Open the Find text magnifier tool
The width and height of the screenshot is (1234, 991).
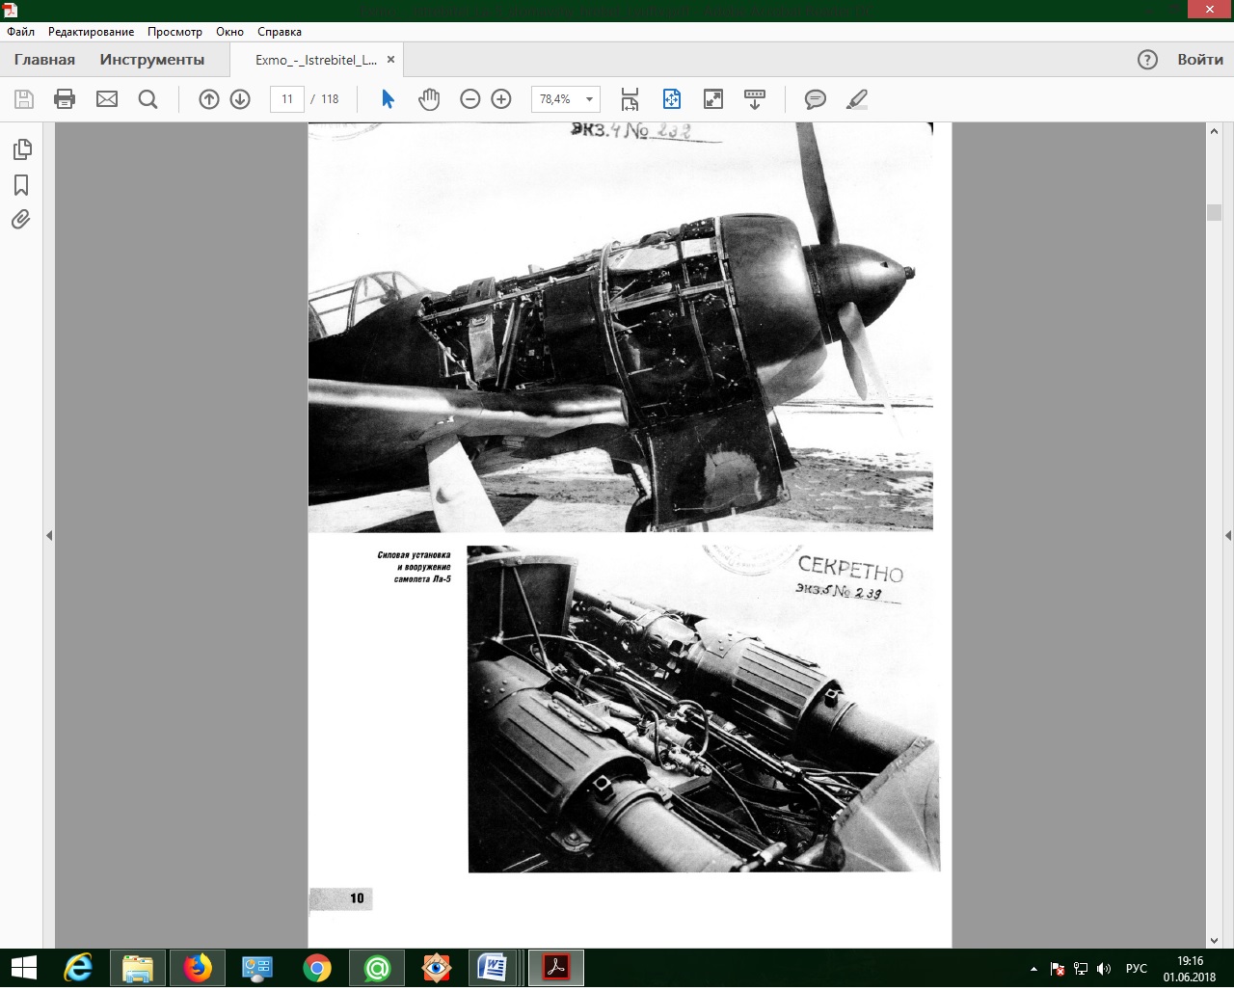pyautogui.click(x=148, y=99)
